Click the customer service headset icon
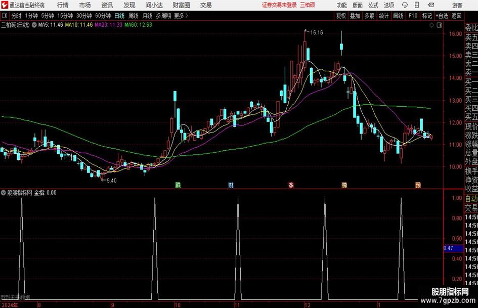The image size is (478, 308). (x=405, y=5)
